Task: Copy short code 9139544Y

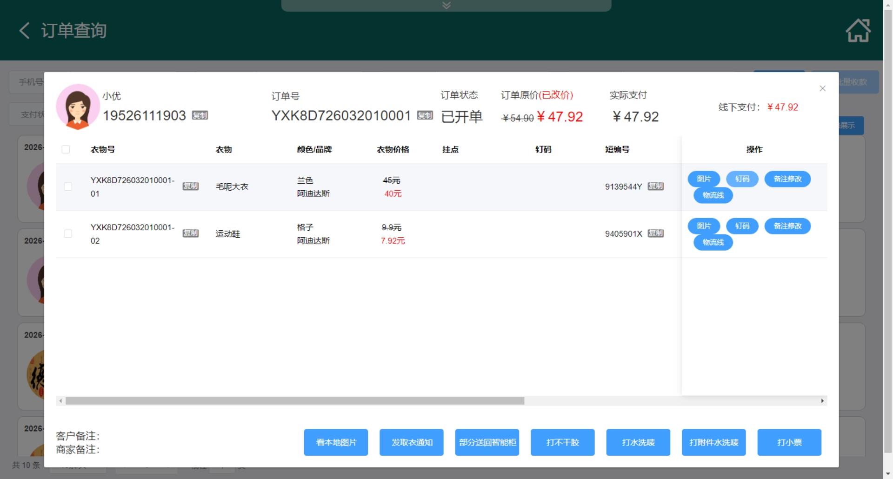Action: click(655, 186)
